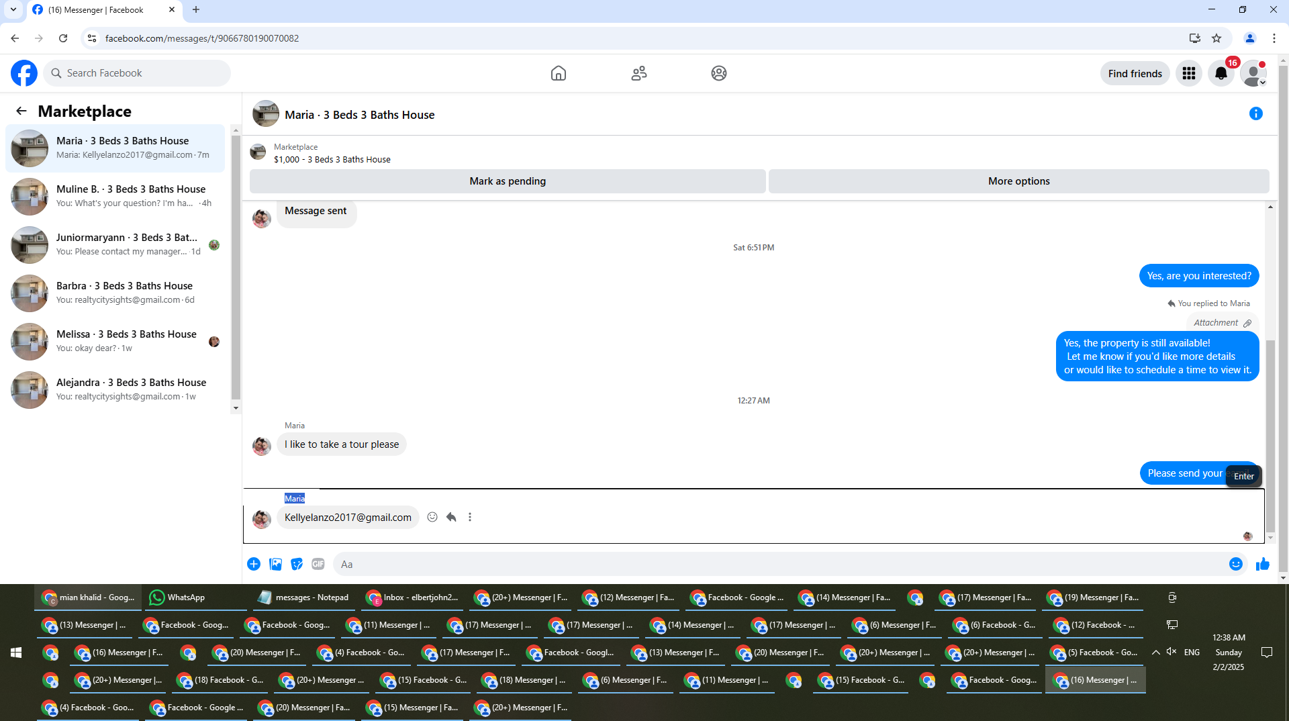The width and height of the screenshot is (1289, 721).
Task: Show hidden system tray icons
Action: tap(1155, 653)
